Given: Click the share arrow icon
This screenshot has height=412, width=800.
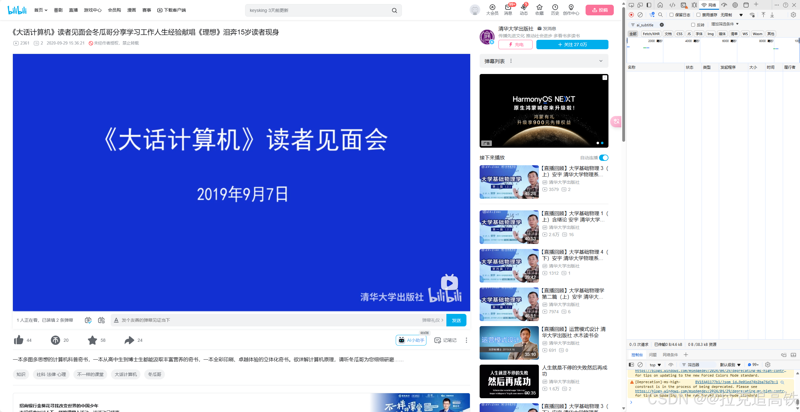Looking at the screenshot, I should pos(129,340).
